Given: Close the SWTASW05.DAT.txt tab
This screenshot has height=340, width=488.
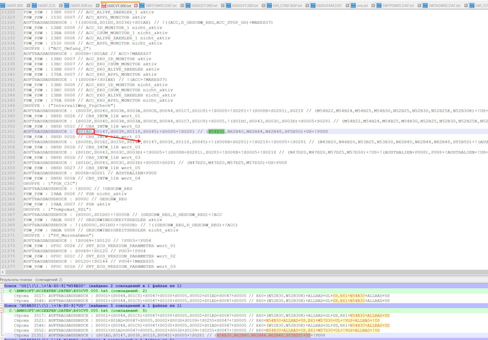Looking at the screenshot, I should pyautogui.click(x=466, y=6).
